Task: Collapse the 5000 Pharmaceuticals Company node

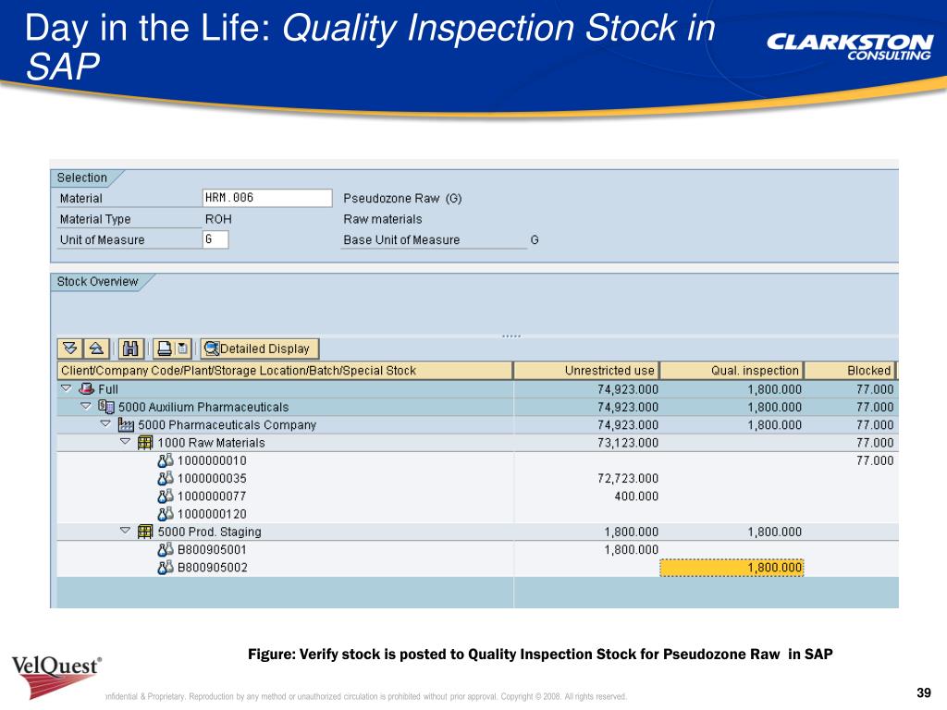Action: click(105, 423)
